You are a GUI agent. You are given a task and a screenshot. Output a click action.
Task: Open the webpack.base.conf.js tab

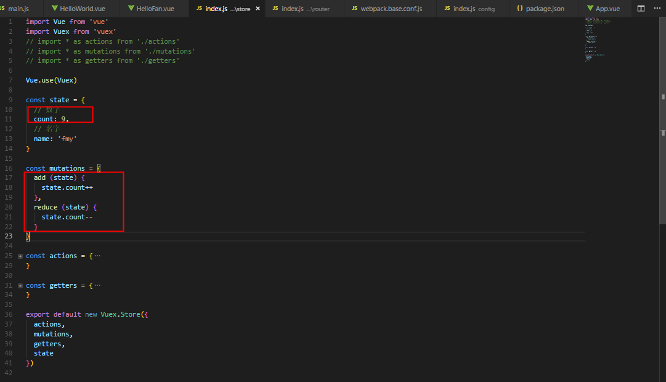pos(391,9)
